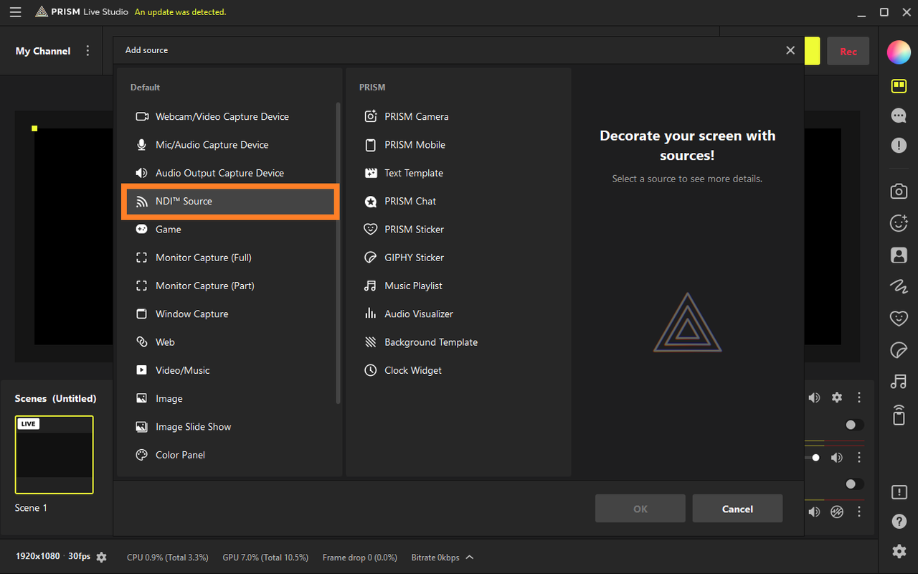Viewport: 918px width, 574px height.
Task: Choose Monitor Capture (Part)
Action: pyautogui.click(x=229, y=286)
